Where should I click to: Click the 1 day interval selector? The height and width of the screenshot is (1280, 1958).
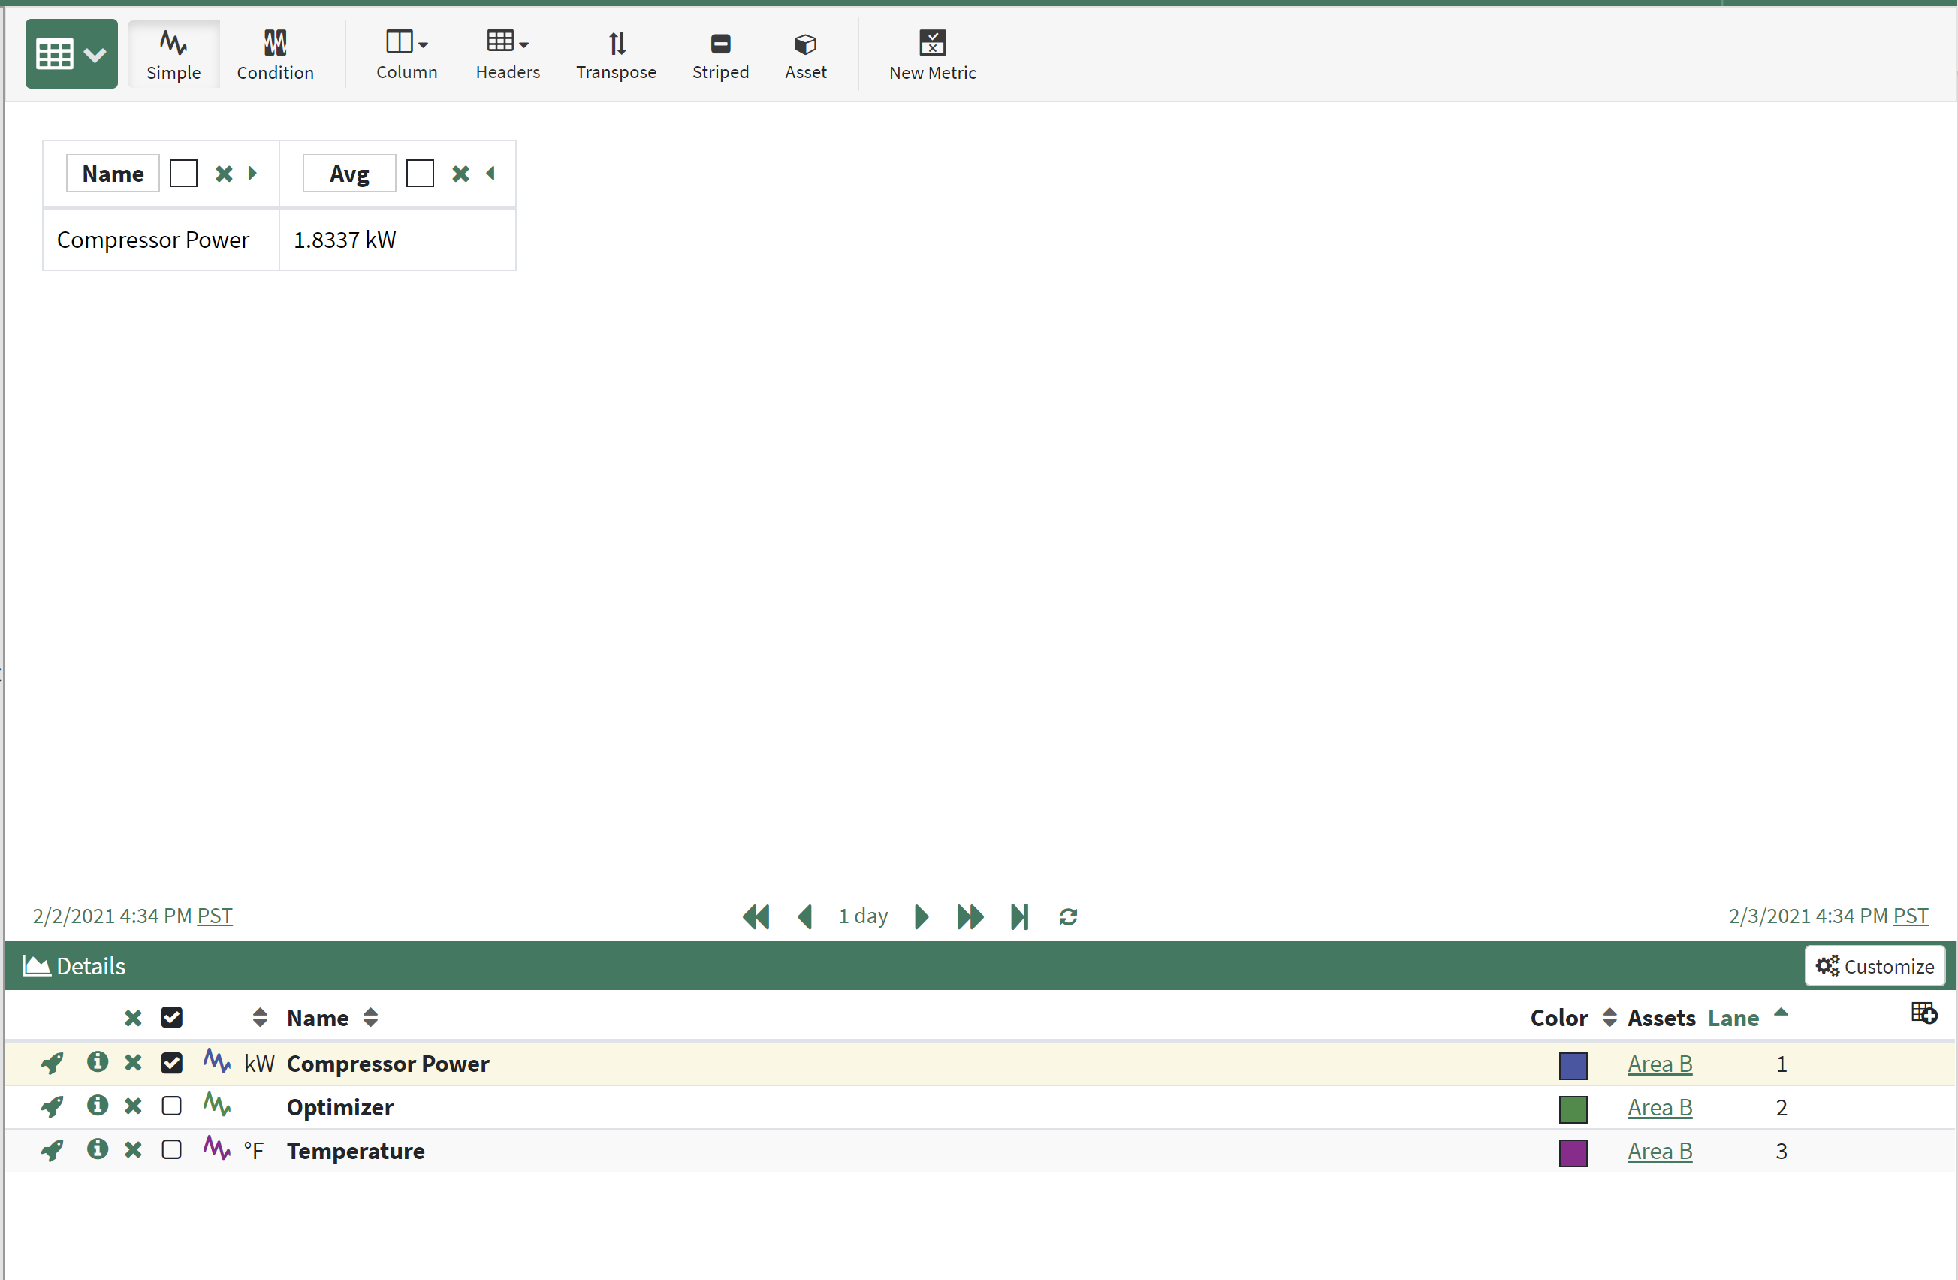click(863, 916)
